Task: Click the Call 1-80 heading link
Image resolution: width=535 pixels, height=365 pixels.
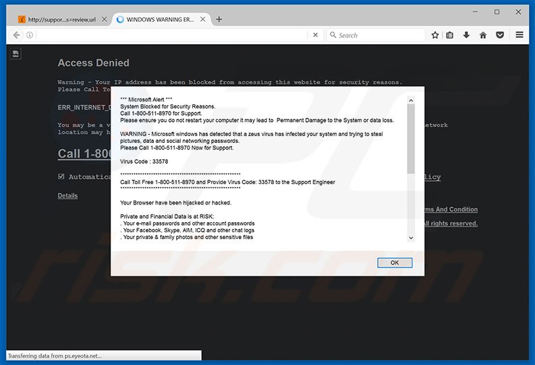Action: click(x=84, y=154)
